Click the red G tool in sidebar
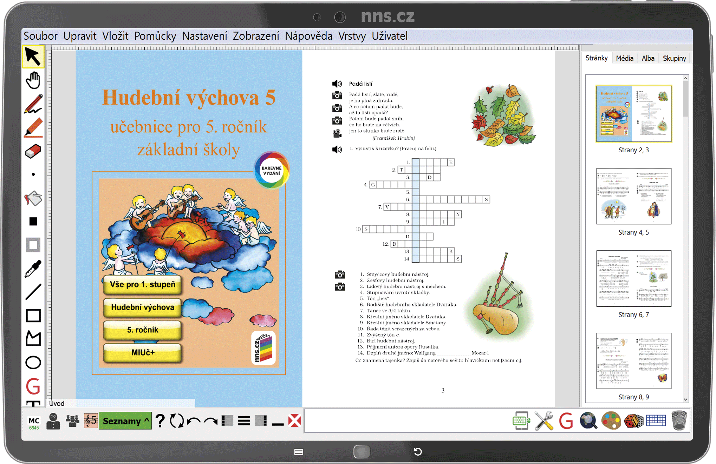The width and height of the screenshot is (716, 464). tap(33, 386)
